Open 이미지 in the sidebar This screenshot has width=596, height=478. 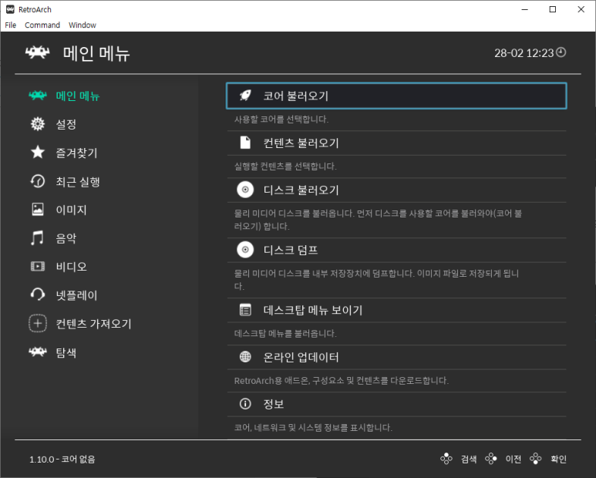71,210
